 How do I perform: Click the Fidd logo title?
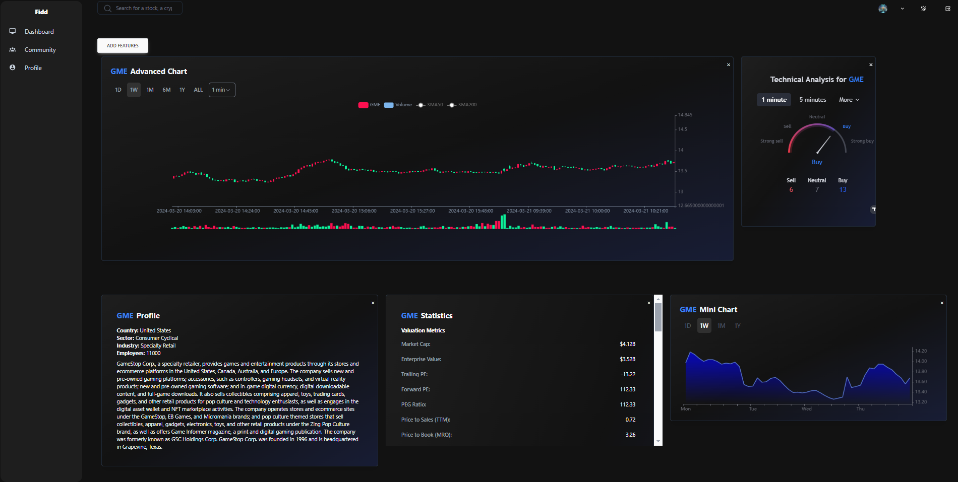point(41,12)
